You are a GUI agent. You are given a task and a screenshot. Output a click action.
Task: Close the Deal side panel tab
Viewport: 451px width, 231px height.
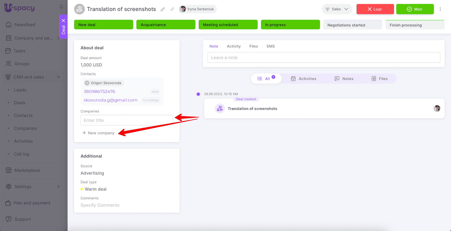[63, 20]
